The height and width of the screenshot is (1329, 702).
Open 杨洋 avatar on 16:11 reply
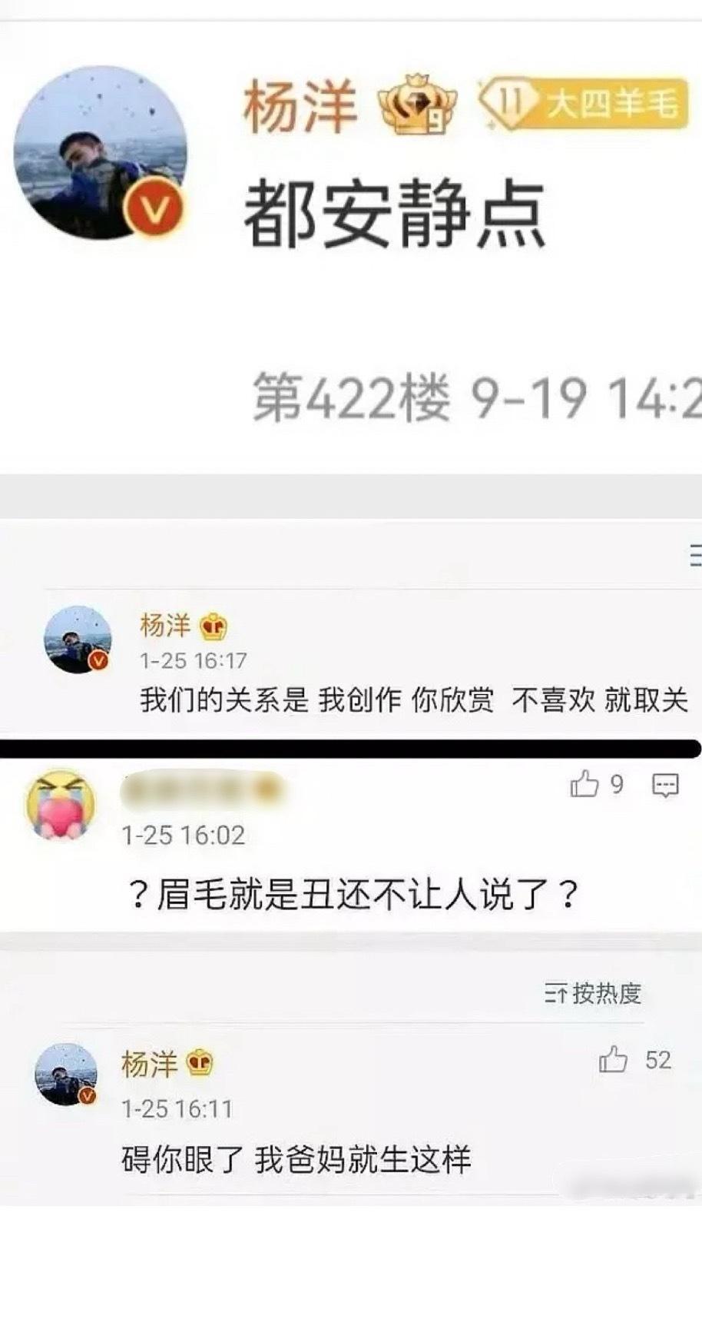(x=67, y=1074)
